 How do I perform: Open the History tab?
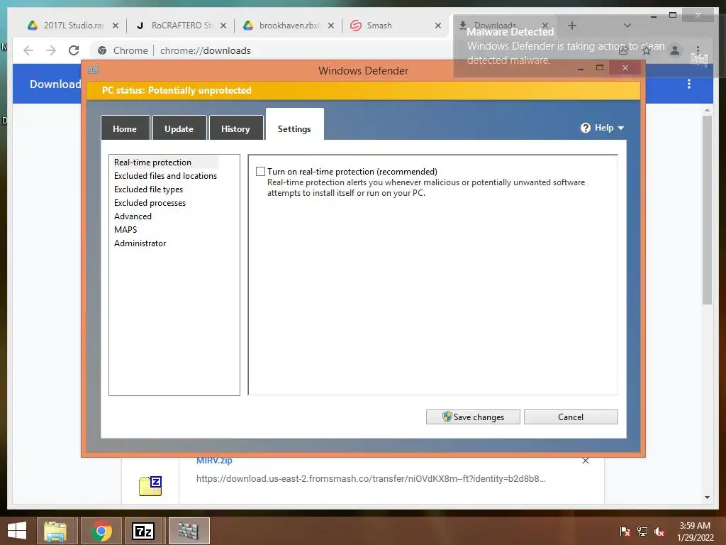click(235, 129)
